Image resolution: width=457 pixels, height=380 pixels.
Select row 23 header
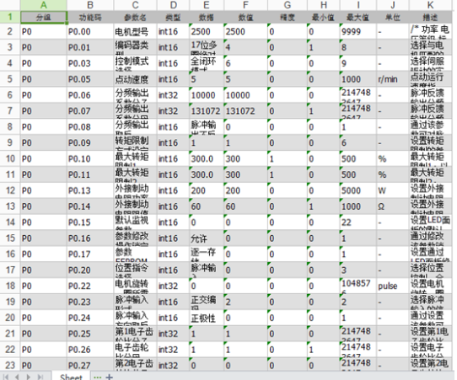click(10, 365)
